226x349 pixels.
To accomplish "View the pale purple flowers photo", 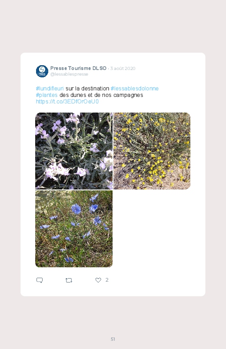I will tap(74, 151).
